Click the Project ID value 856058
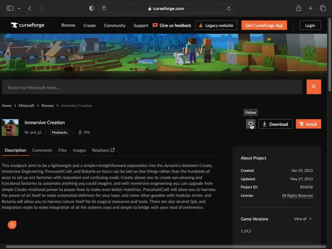Image resolution: width=332 pixels, height=249 pixels. pos(306,187)
